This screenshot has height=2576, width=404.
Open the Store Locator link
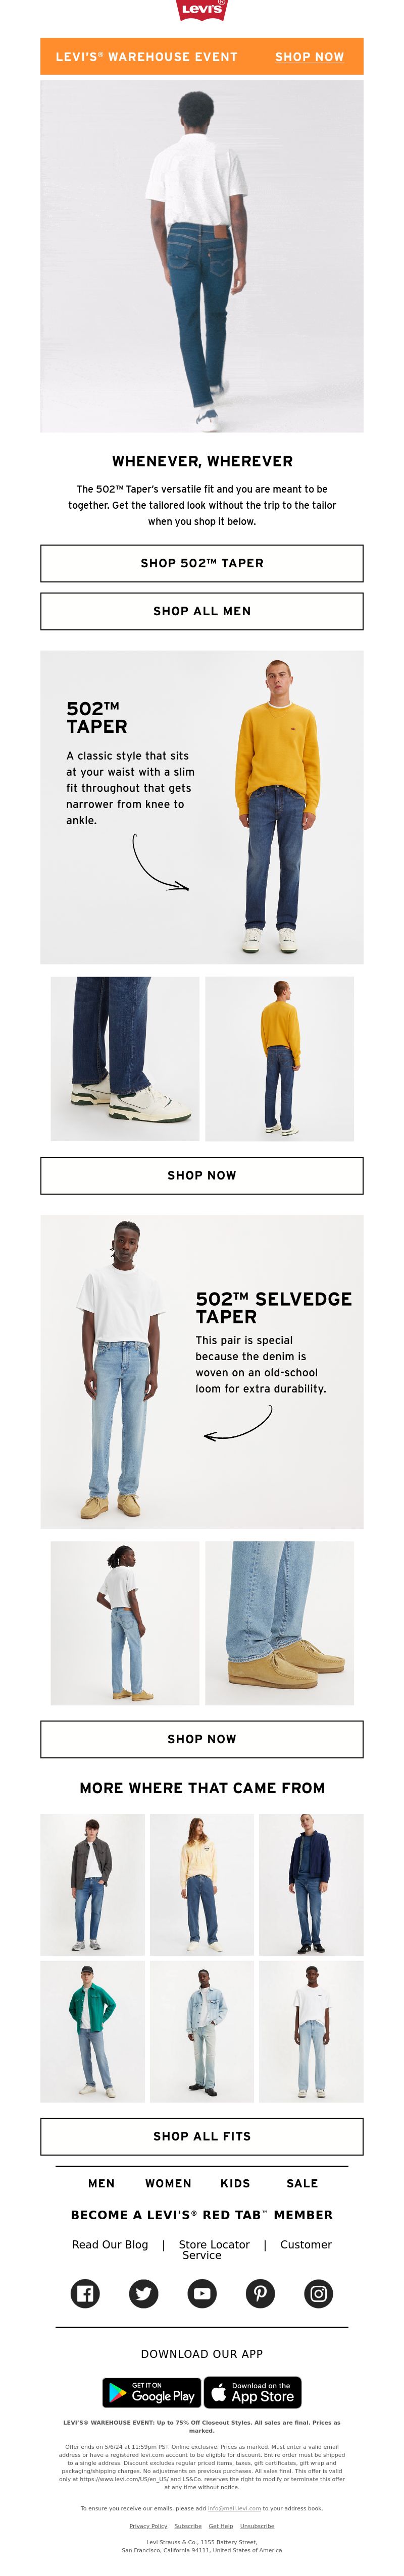point(214,2245)
